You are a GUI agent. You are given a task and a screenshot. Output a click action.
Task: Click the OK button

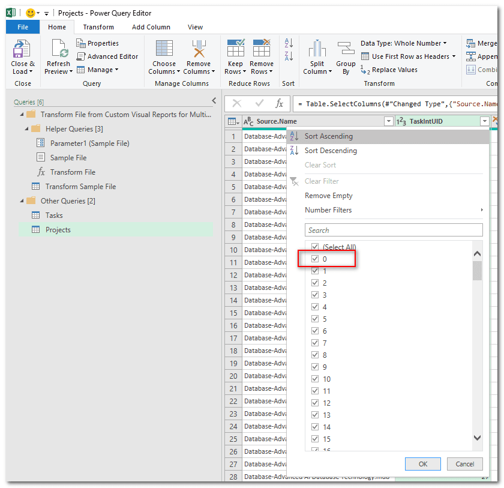point(422,463)
